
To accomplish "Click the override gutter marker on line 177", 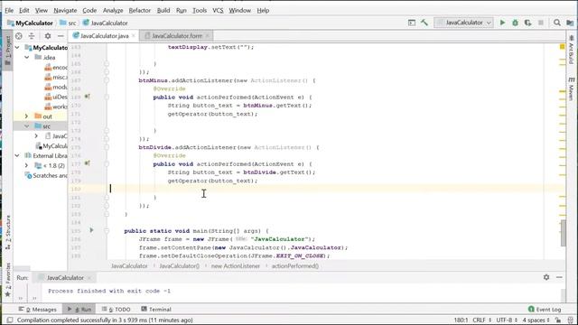I will [88, 163].
